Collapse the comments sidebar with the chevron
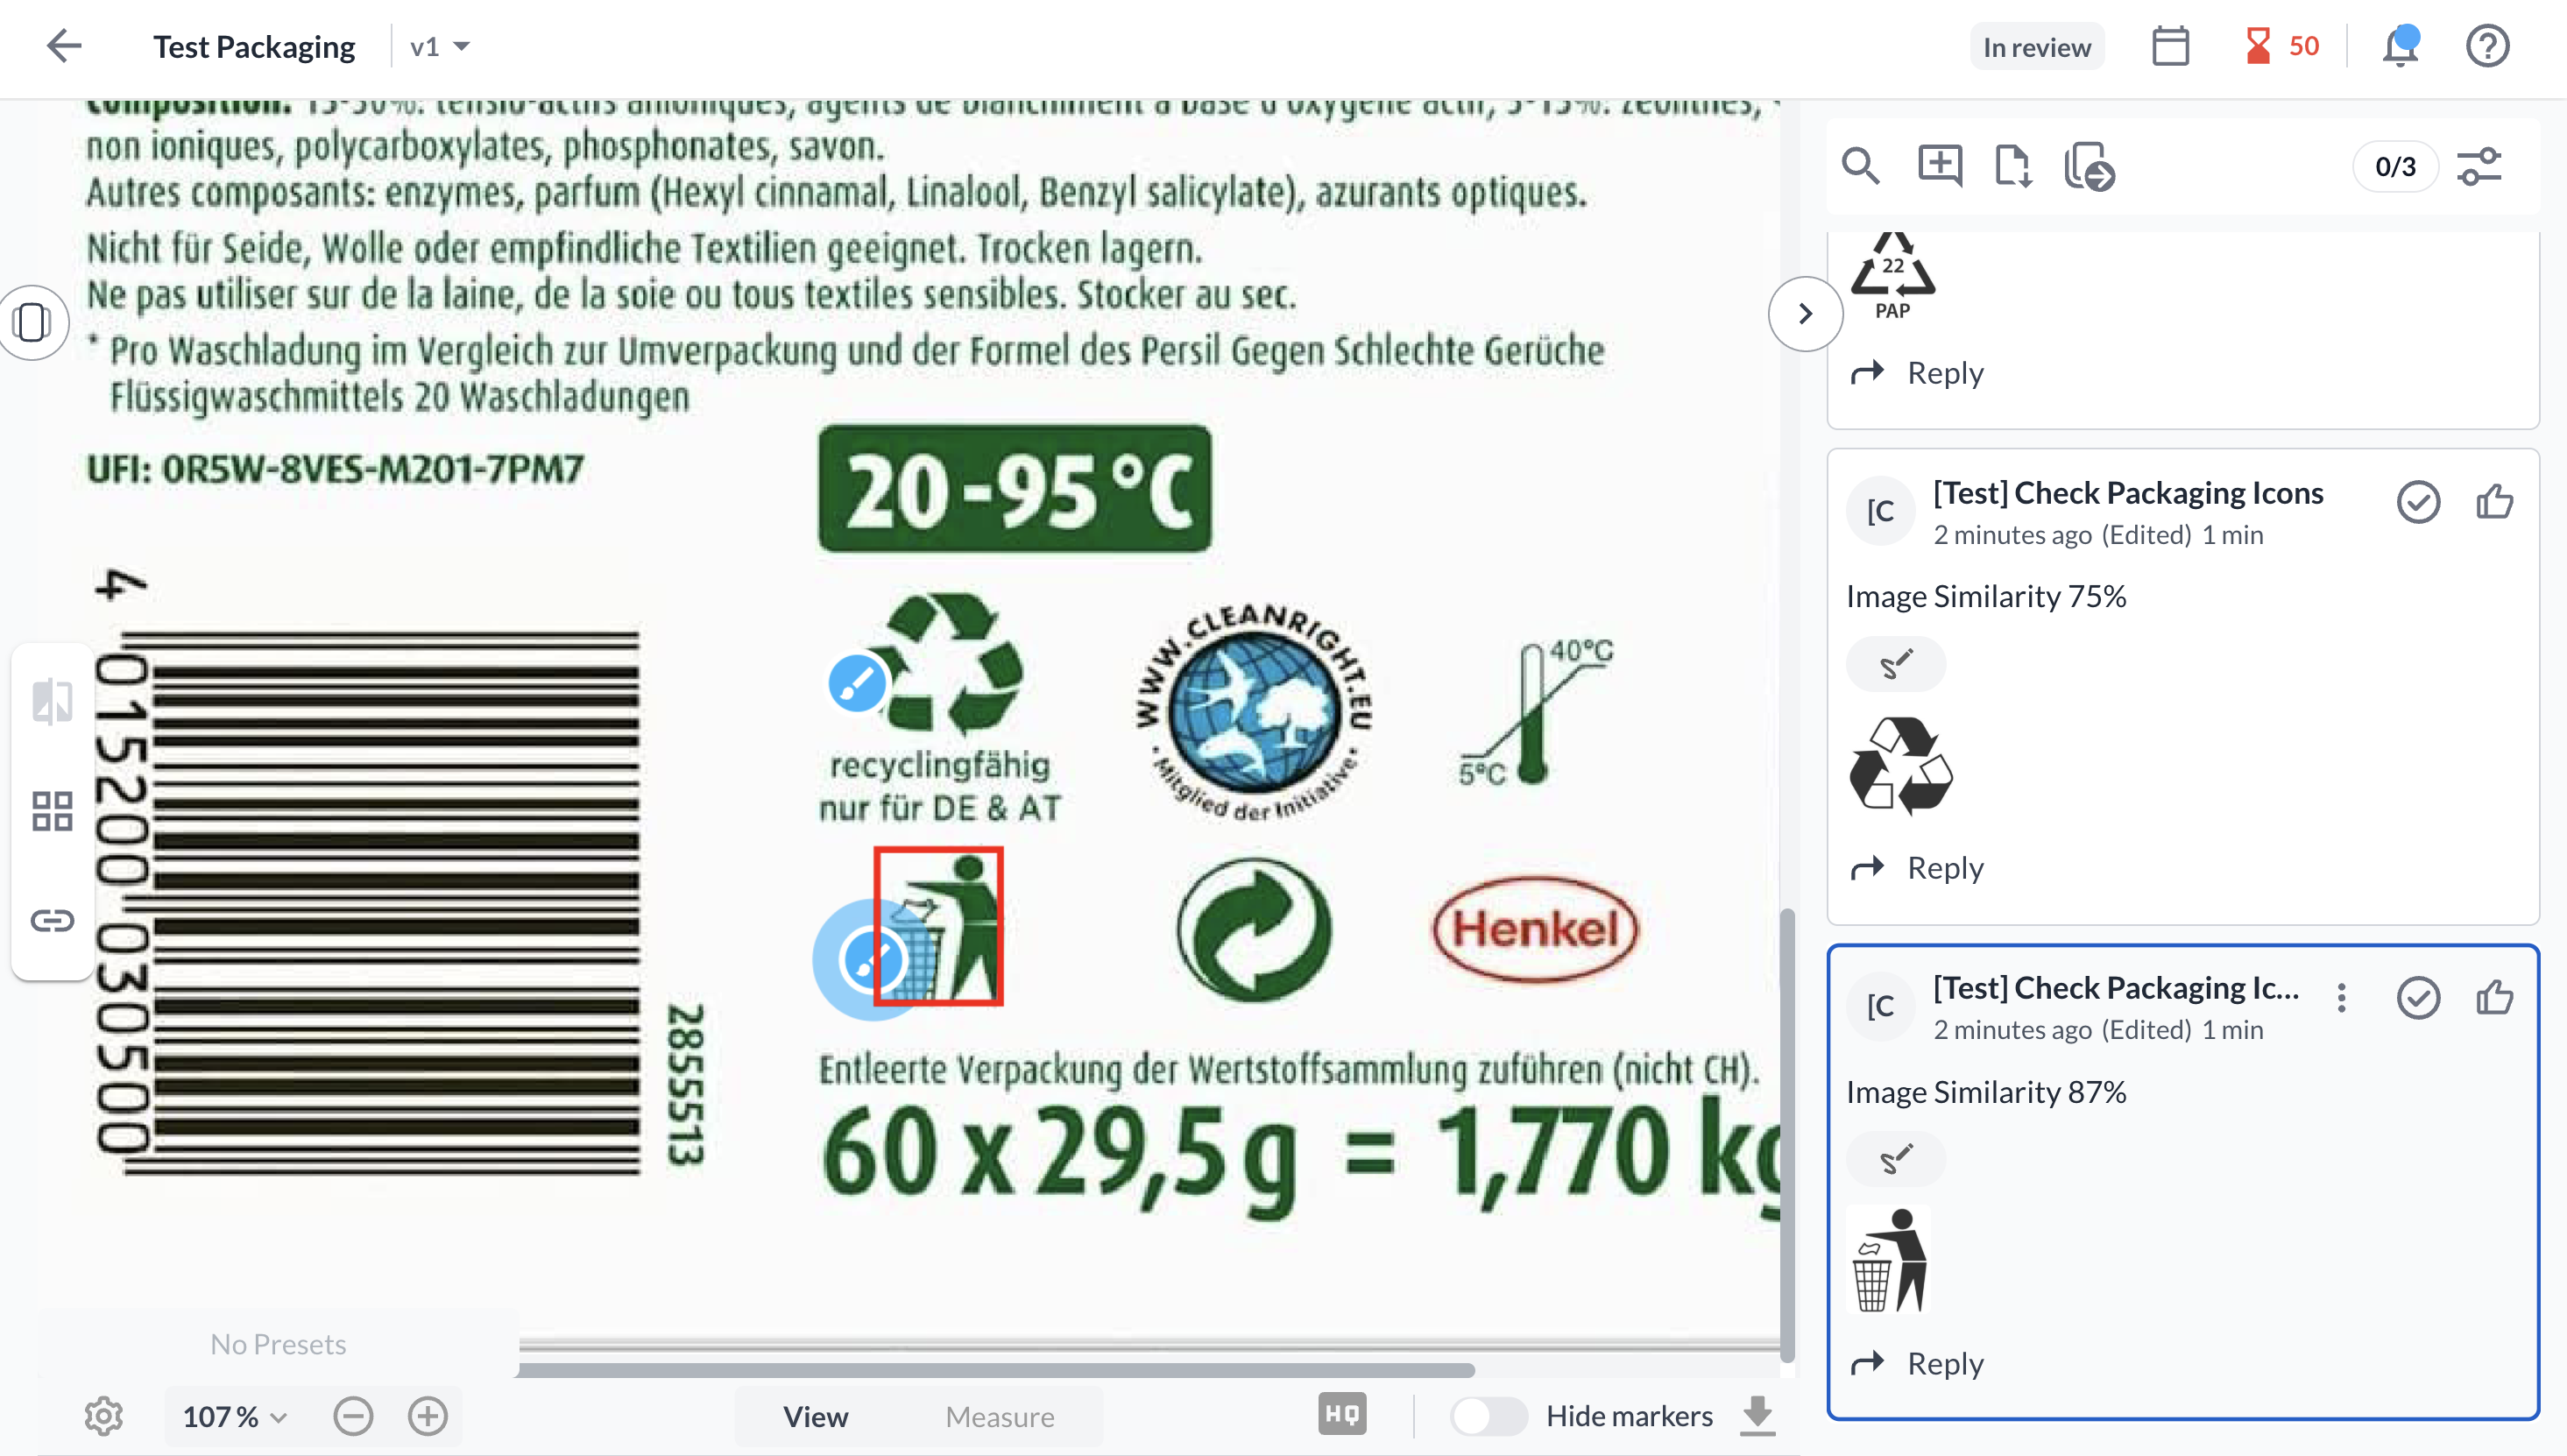The width and height of the screenshot is (2567, 1456). [1805, 314]
